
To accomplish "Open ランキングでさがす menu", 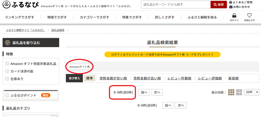I will point(19,17).
